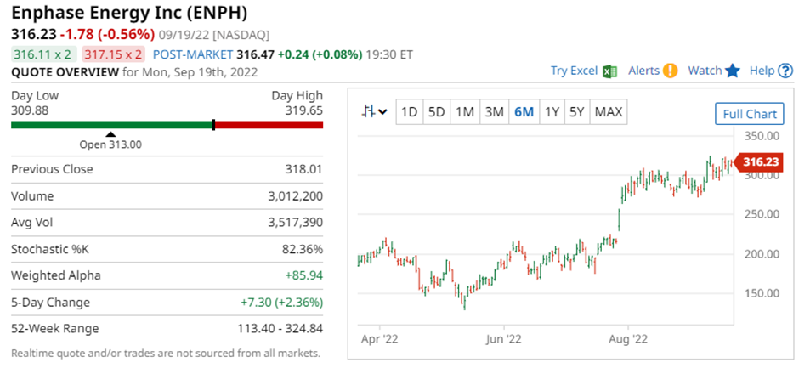Click the Open 313.00 marker triangle
Screen dimensions: 799x368
110,134
